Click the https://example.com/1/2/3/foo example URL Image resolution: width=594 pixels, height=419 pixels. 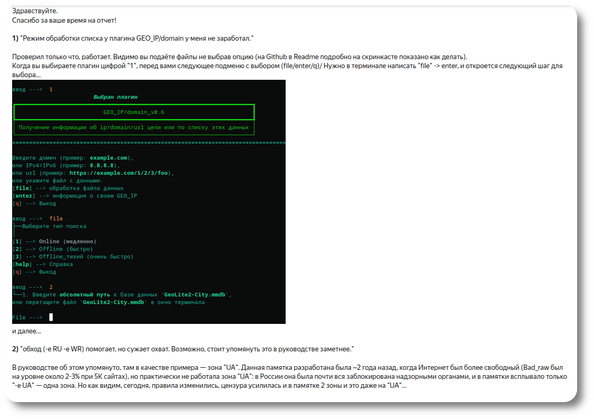[x=119, y=173]
